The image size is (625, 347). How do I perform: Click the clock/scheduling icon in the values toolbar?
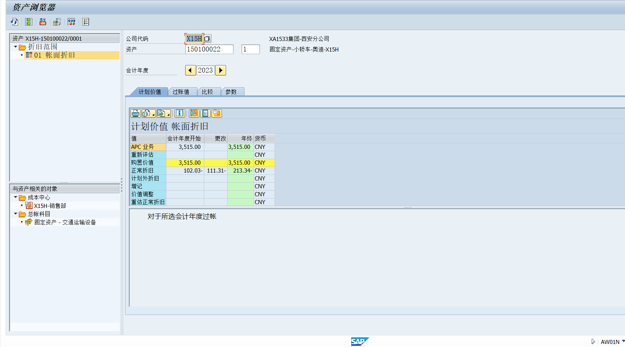click(217, 113)
